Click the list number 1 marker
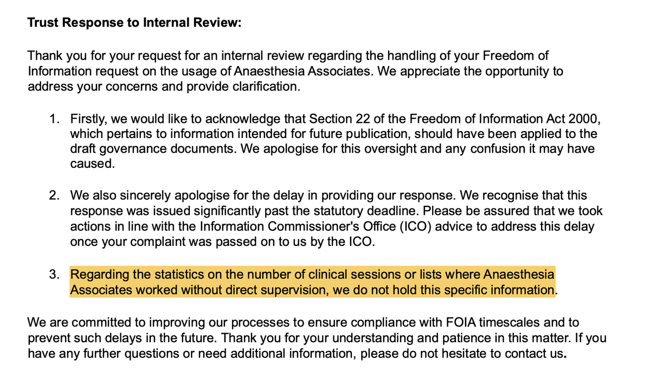Image resolution: width=650 pixels, height=372 pixels. [54, 118]
